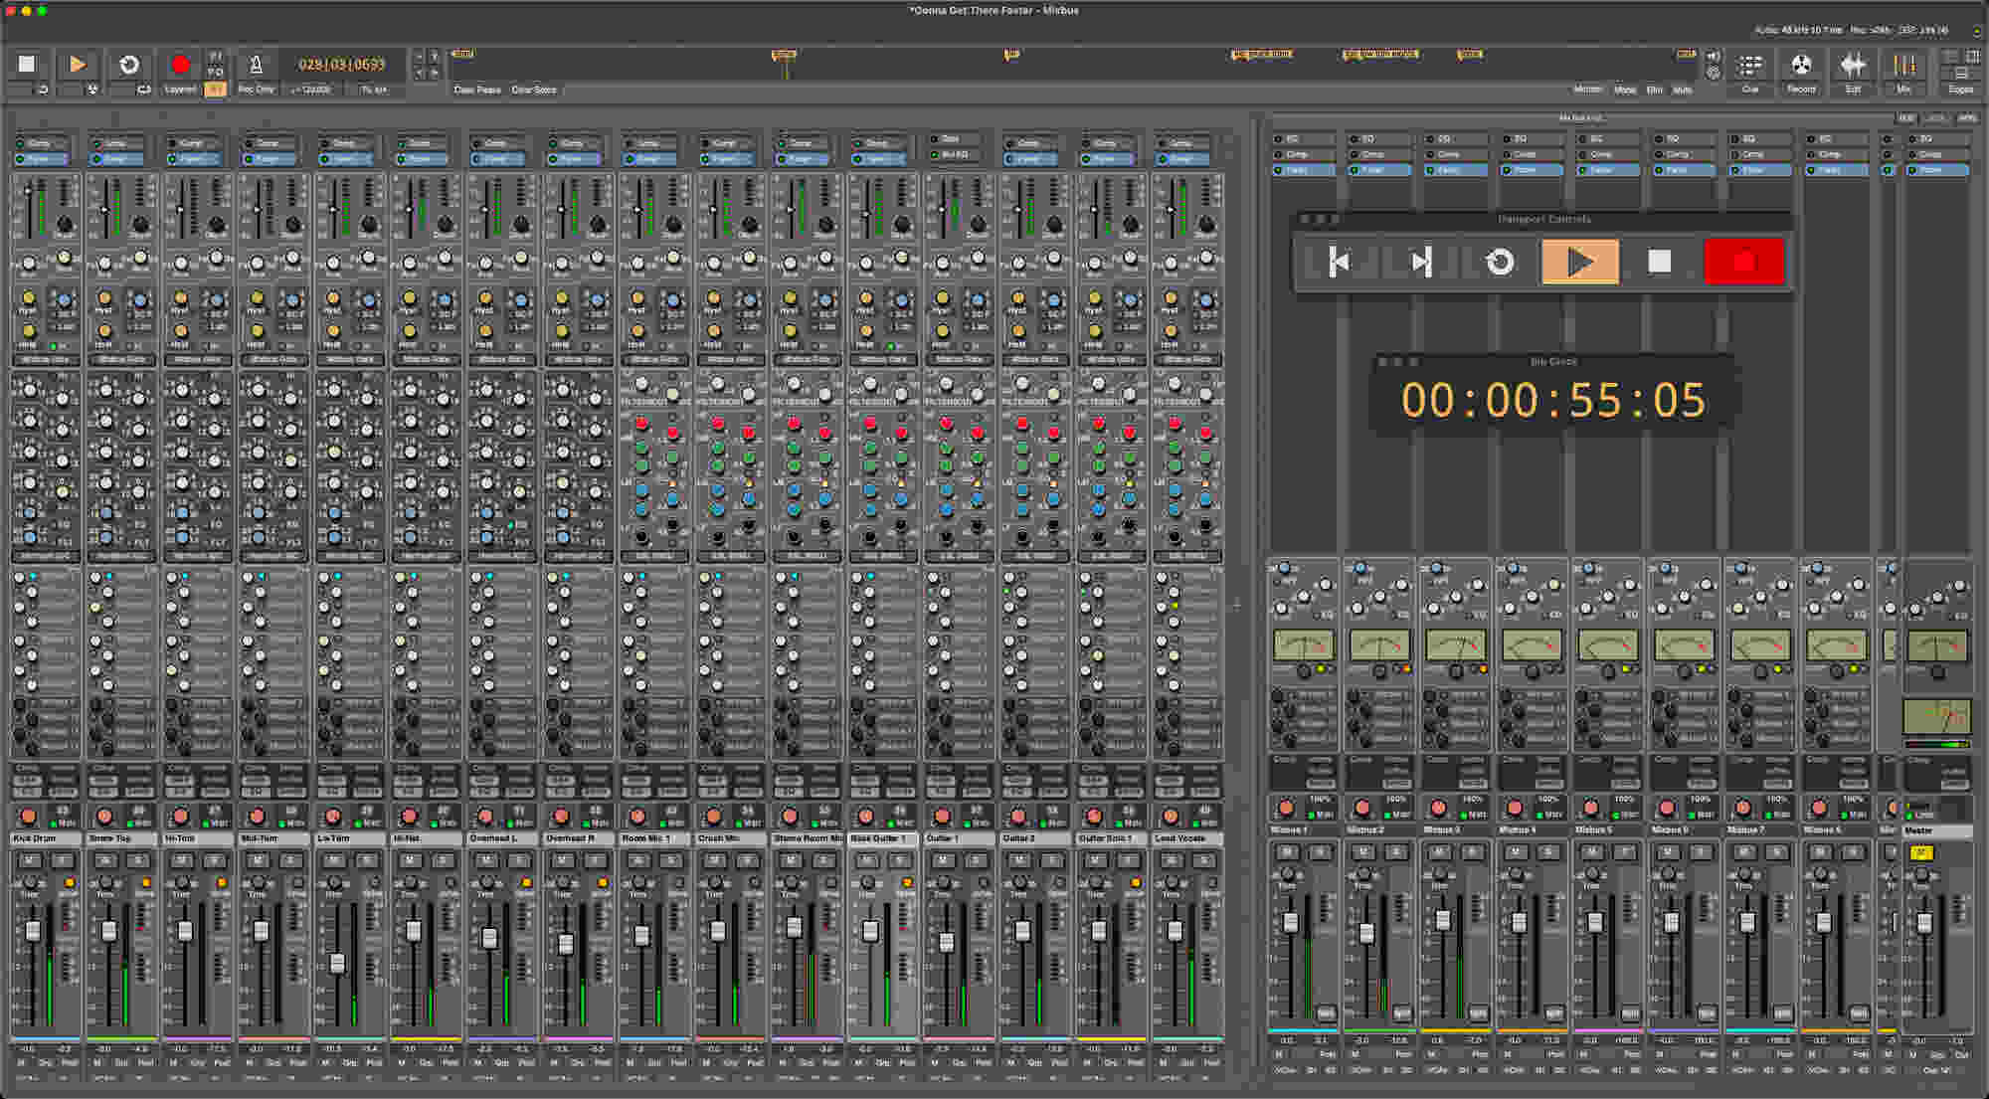Click the Clear Peaks button
The image size is (1989, 1099).
point(475,90)
